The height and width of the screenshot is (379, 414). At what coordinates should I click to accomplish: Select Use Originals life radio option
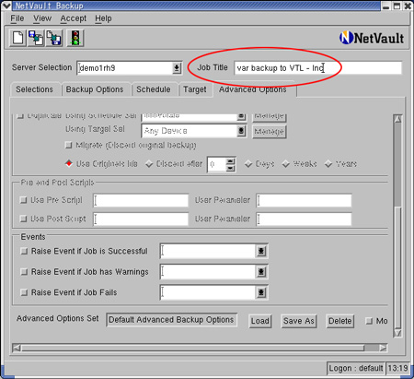[69, 163]
